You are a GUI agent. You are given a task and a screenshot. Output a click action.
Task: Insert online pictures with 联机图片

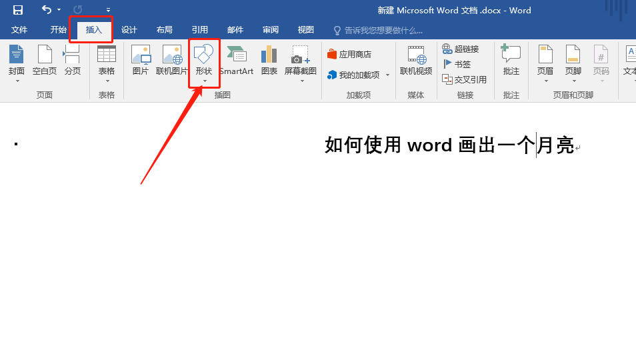[172, 60]
